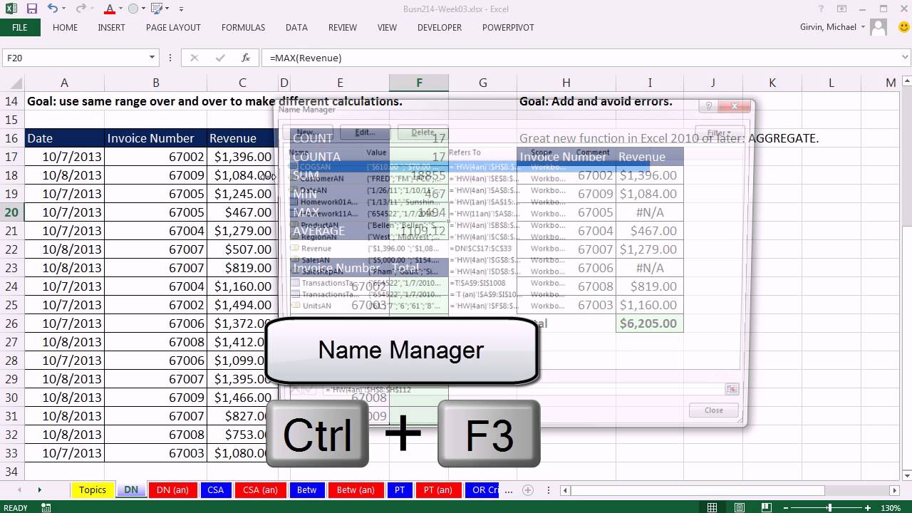
Task: Open Customize Quick Access Toolbar dropdown
Action: point(181,9)
